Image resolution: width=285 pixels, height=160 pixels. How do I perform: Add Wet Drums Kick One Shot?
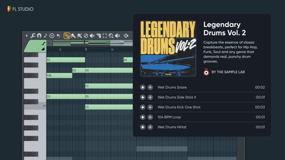pos(150,107)
